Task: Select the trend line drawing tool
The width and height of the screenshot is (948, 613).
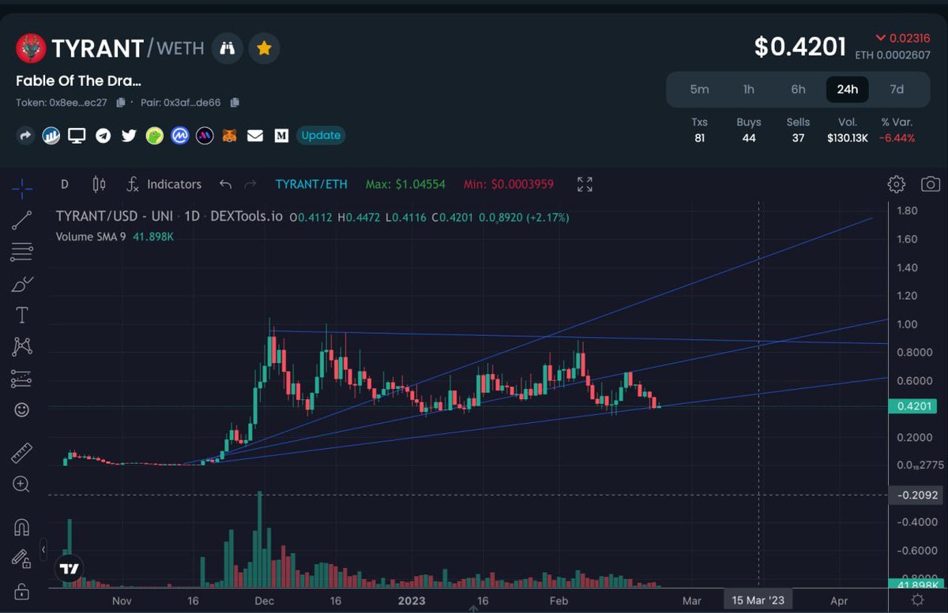Action: click(x=22, y=220)
